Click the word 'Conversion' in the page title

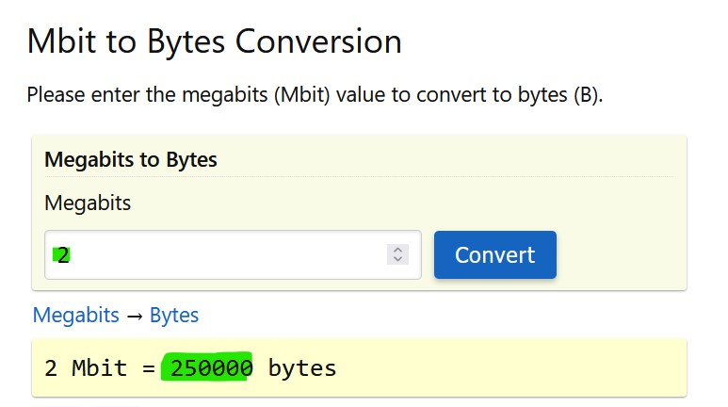(x=318, y=41)
